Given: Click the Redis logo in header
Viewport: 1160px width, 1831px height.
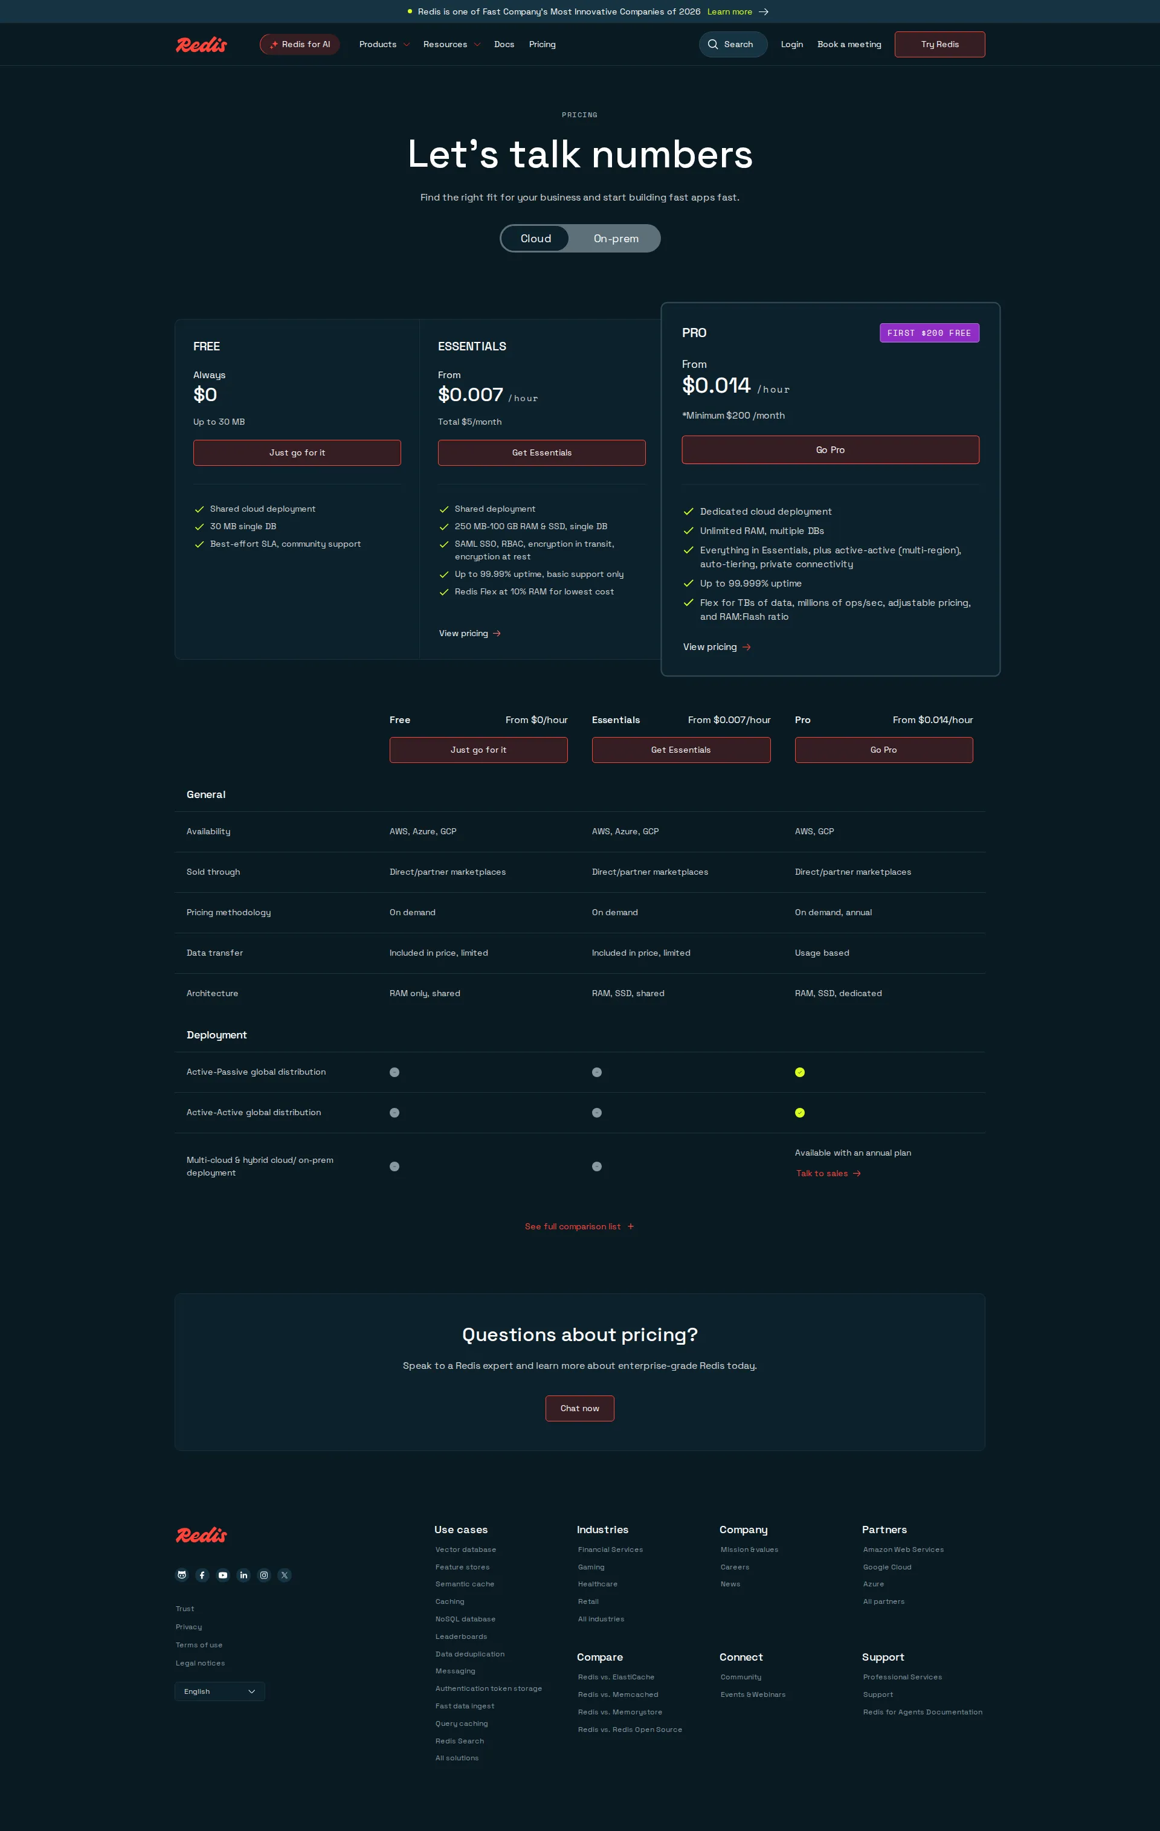Looking at the screenshot, I should pos(201,44).
